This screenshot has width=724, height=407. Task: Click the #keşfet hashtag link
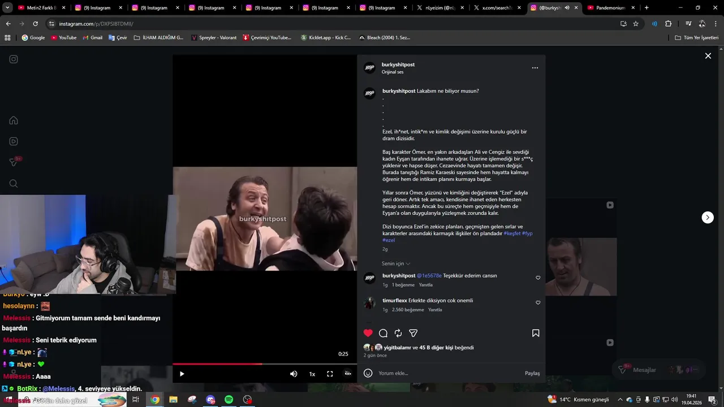point(512,233)
